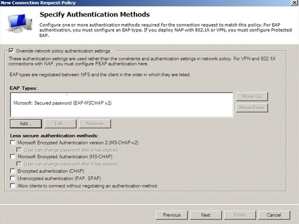Close the New Connection Request Policy window
The image size is (299, 224).
pyautogui.click(x=293, y=3)
